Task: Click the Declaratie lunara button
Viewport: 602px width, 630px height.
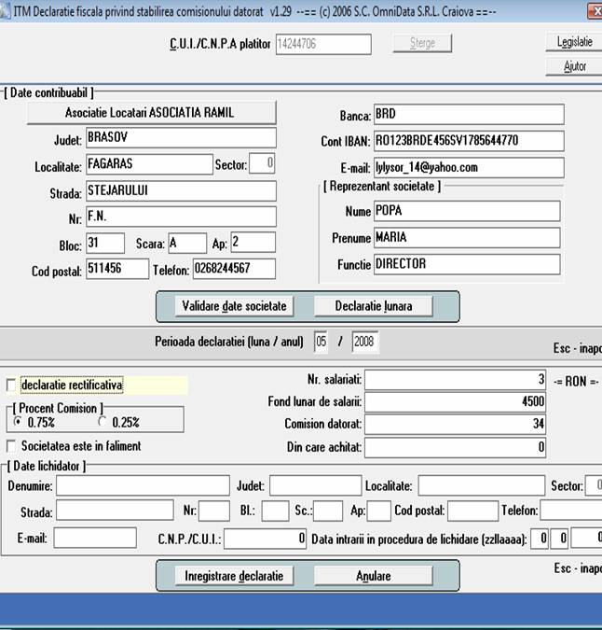Action: click(373, 306)
